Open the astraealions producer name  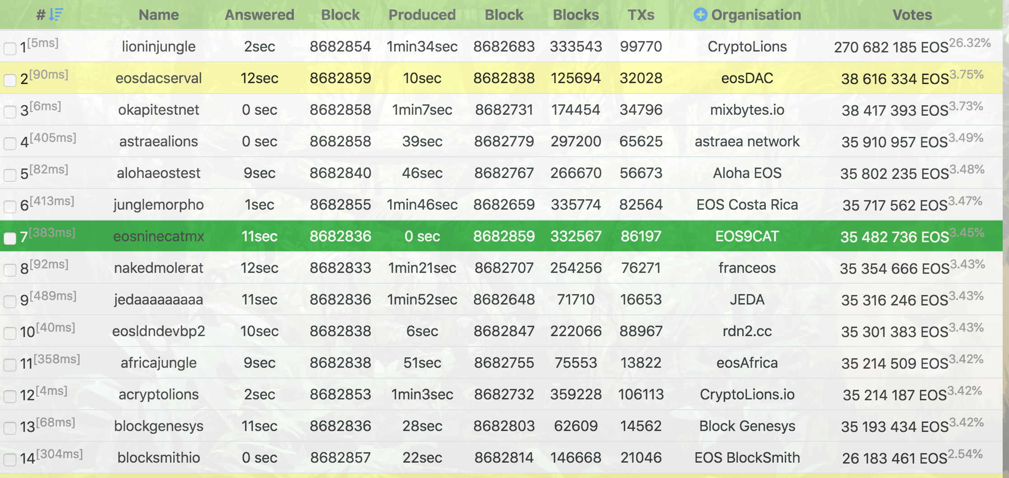tap(159, 141)
